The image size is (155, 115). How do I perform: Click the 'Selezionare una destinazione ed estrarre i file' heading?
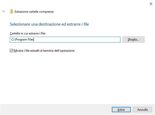(49, 24)
